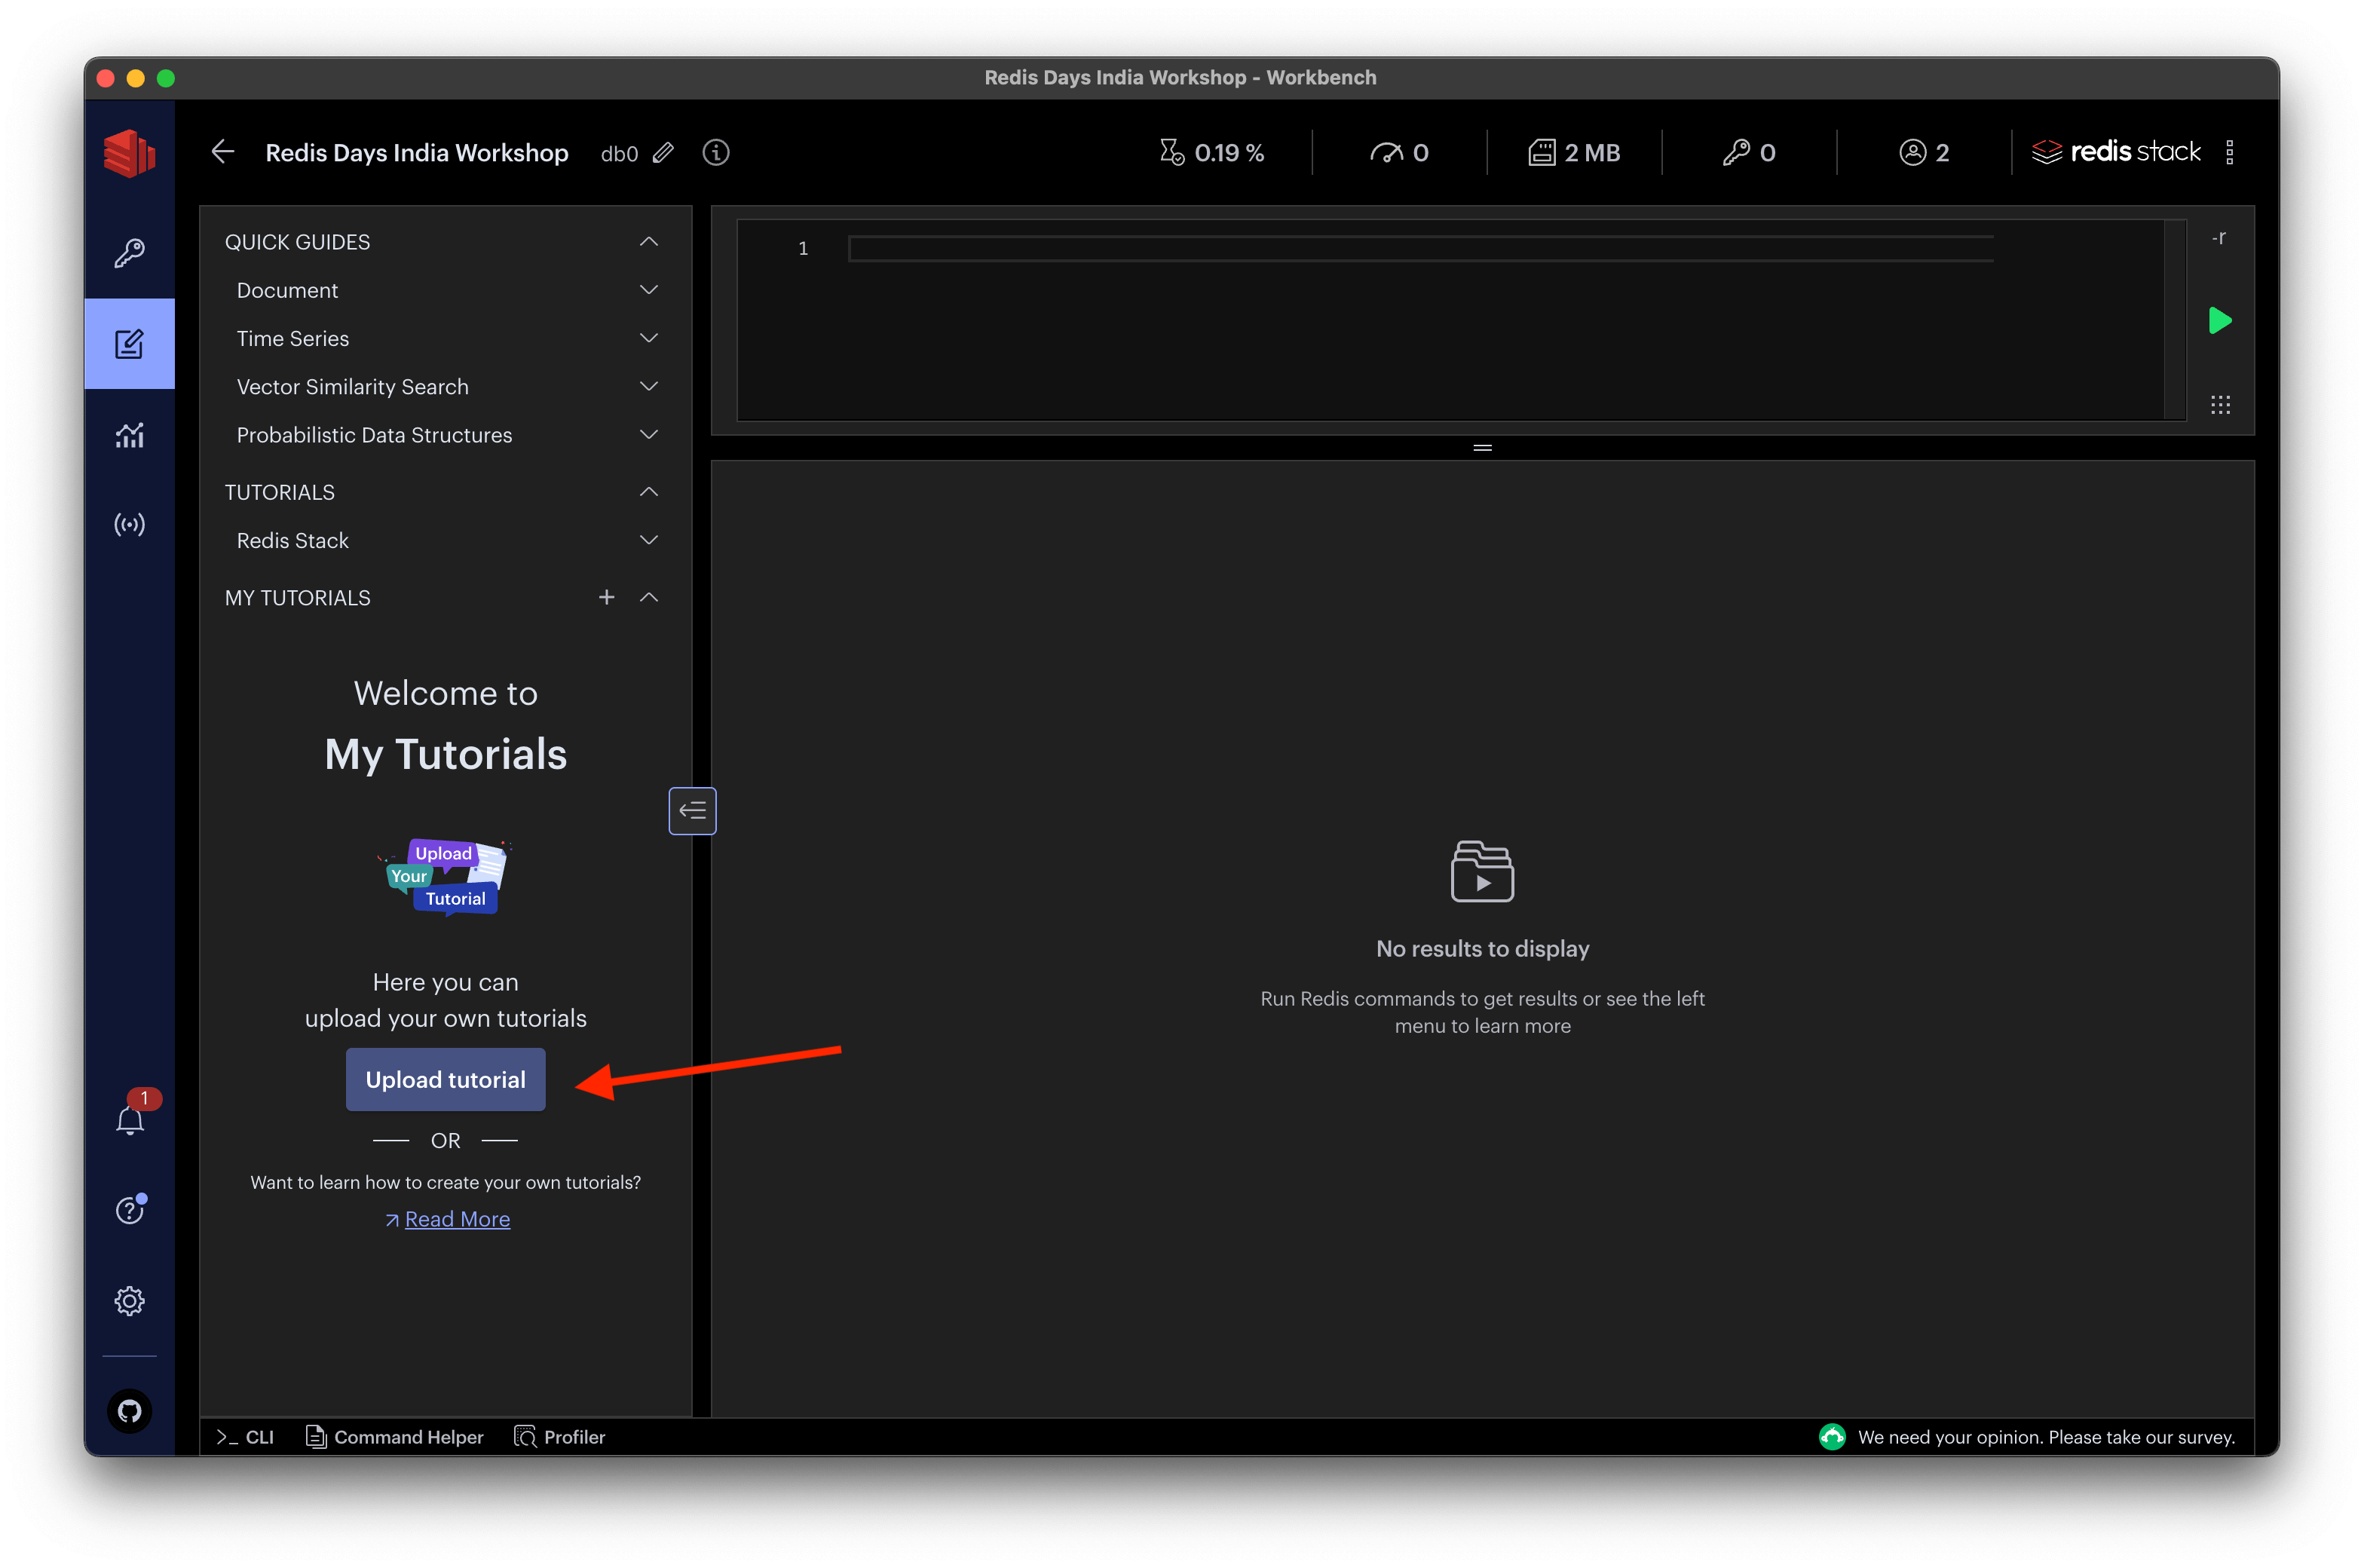Toggle raw mode -r button
2364x1568 pixels.
(x=2218, y=238)
